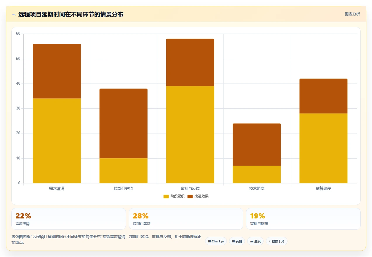The width and height of the screenshot is (372, 257).
Task: Click the lightning icon beside the chart title
Action: [14, 15]
